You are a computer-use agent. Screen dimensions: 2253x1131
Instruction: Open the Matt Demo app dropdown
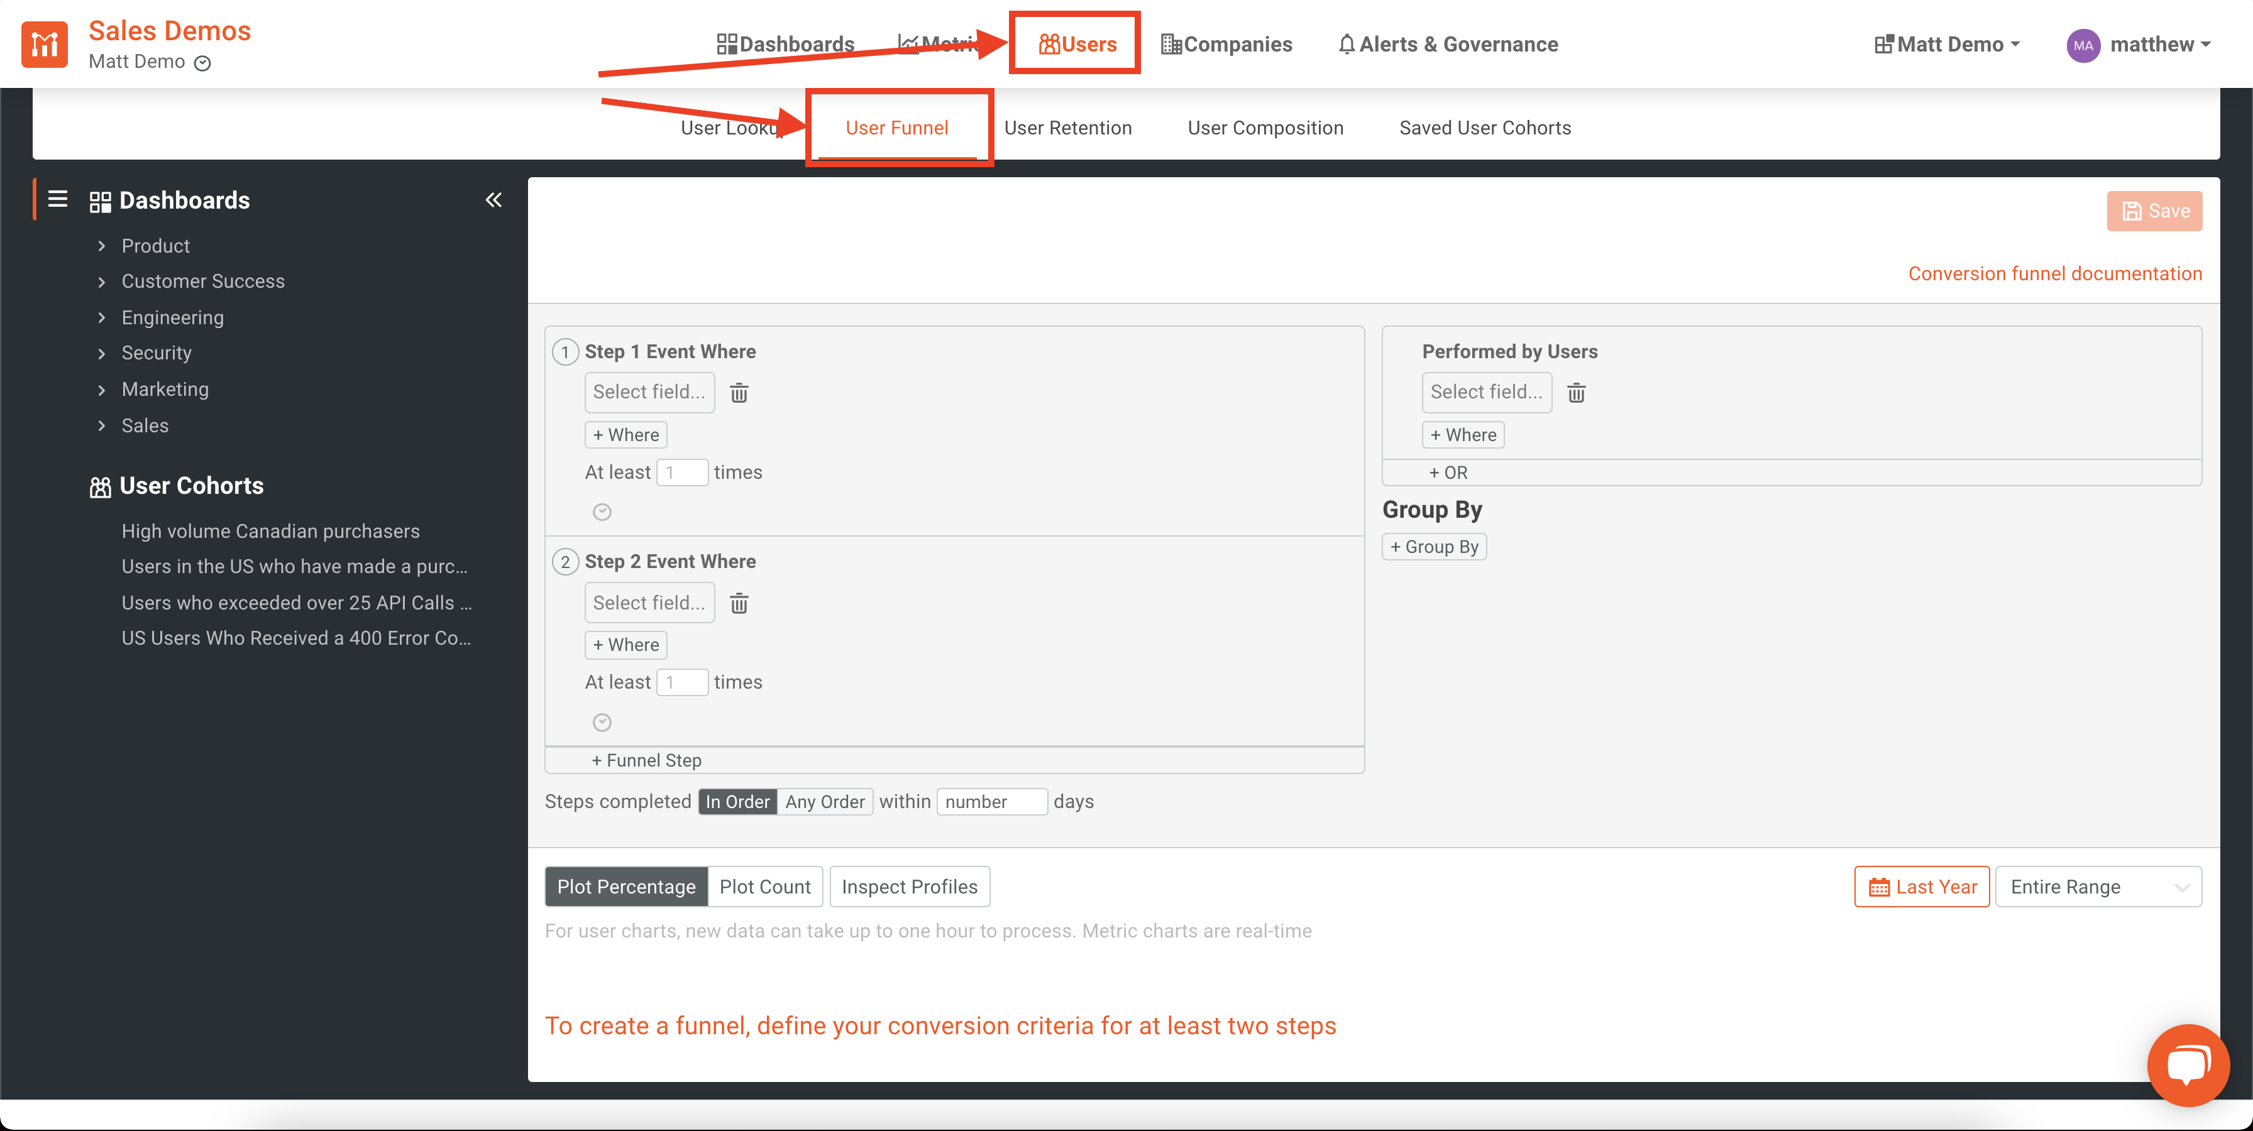point(1947,45)
